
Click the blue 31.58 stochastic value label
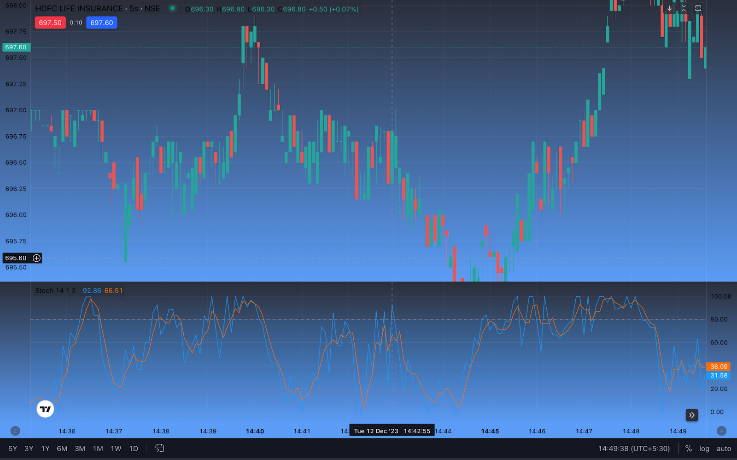[719, 375]
